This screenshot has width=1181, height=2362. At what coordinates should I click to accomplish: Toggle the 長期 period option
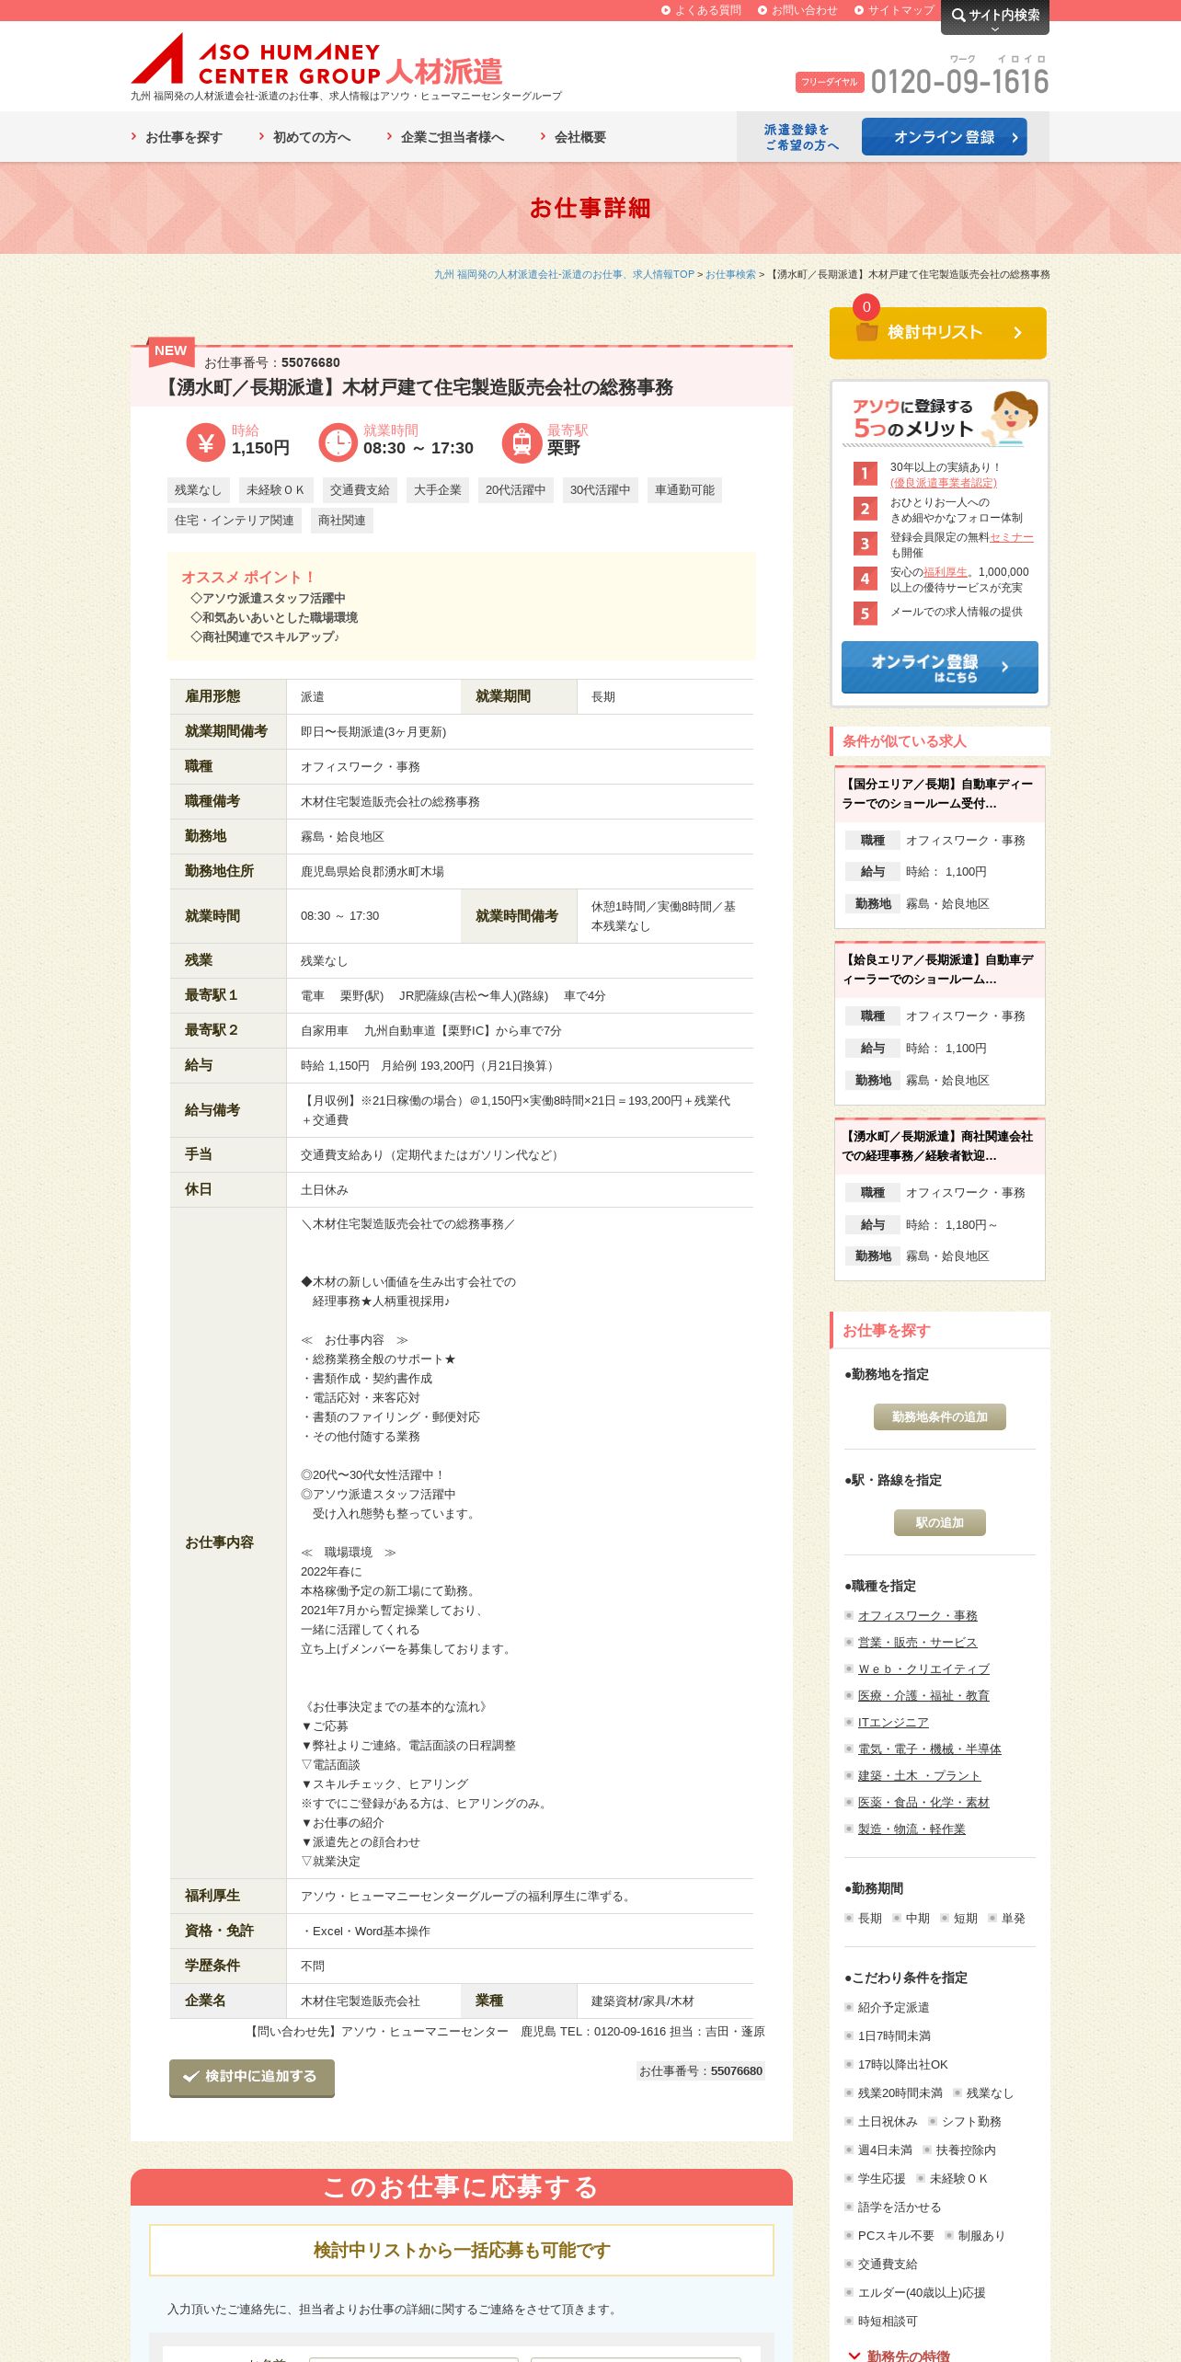coord(864,1919)
